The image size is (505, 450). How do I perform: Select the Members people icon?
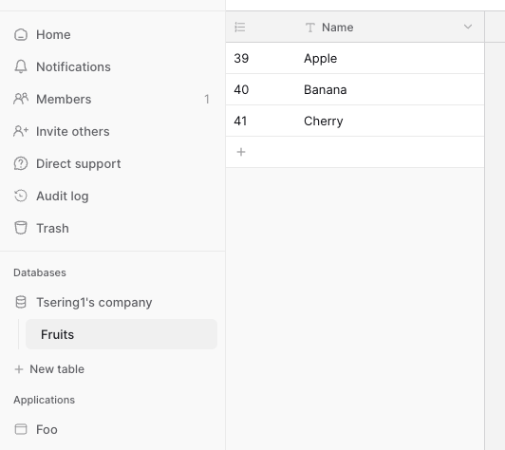(x=21, y=99)
